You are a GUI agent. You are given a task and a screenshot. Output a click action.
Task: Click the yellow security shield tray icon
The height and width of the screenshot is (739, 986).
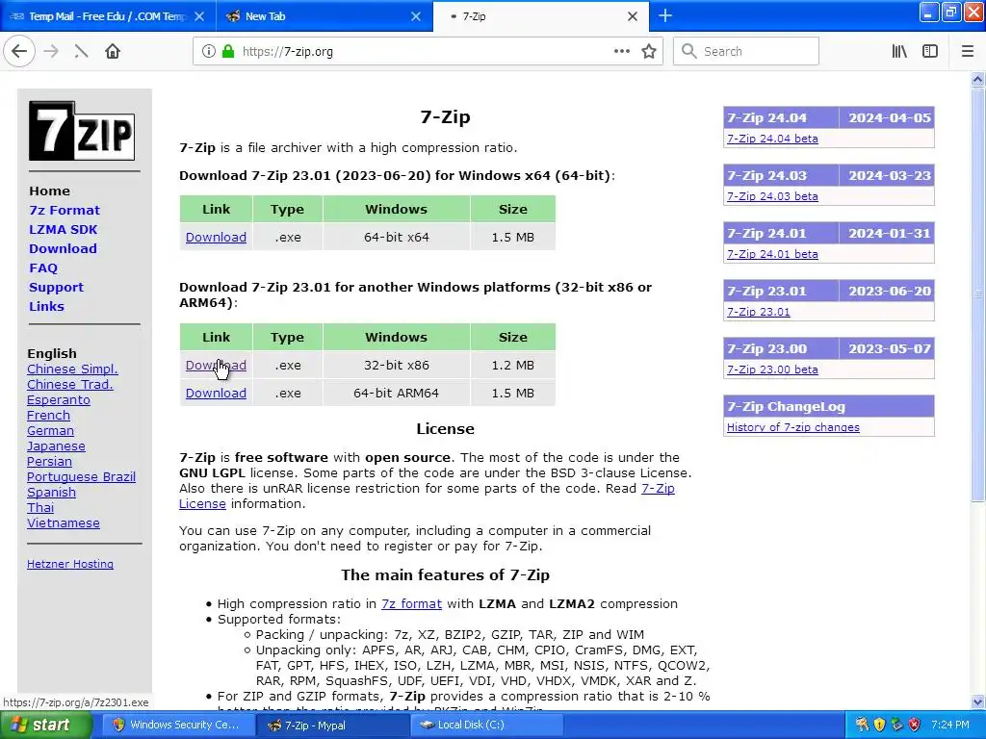879,725
